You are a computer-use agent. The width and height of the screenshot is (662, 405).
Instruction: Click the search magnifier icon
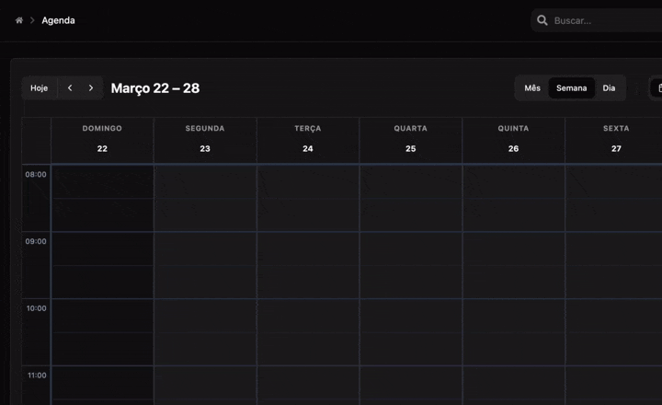pos(542,20)
